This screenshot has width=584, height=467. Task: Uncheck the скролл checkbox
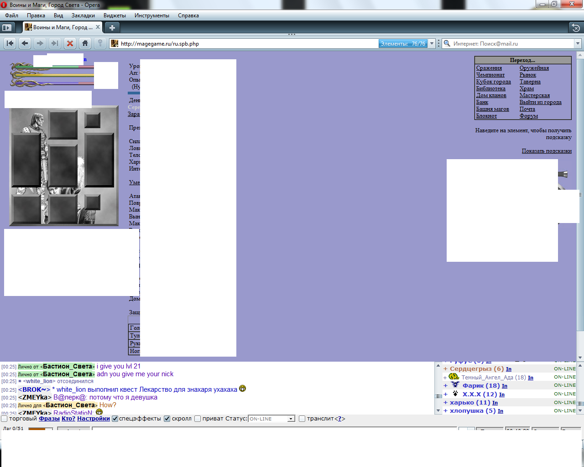(x=167, y=419)
